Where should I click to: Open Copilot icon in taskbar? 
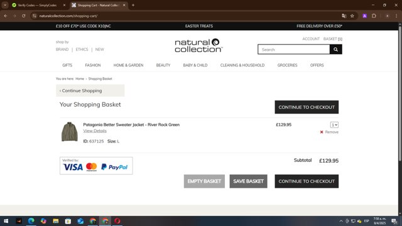(43, 221)
